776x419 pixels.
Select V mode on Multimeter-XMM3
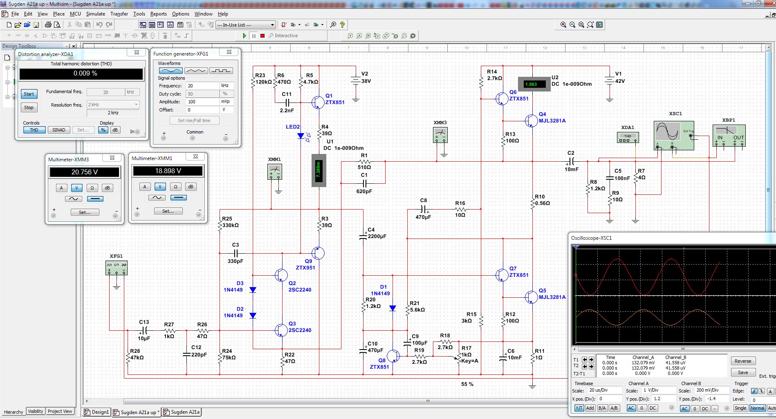pyautogui.click(x=76, y=188)
